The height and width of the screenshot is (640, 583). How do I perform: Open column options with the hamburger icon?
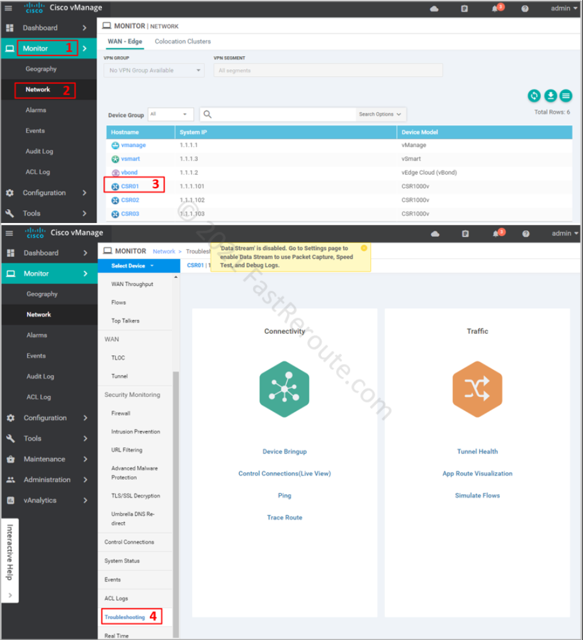[566, 96]
